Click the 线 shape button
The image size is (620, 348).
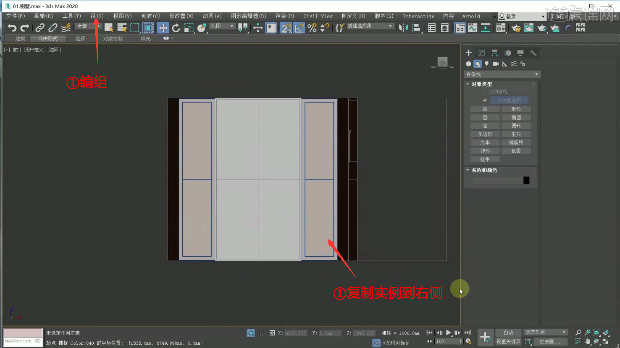click(485, 109)
